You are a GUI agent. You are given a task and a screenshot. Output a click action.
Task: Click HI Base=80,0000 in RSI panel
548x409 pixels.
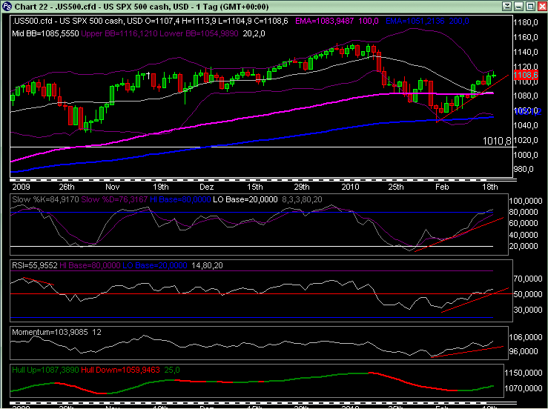coord(90,265)
